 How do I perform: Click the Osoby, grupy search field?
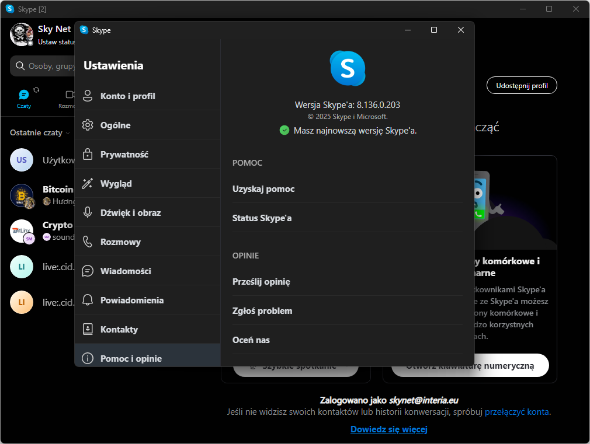click(43, 66)
